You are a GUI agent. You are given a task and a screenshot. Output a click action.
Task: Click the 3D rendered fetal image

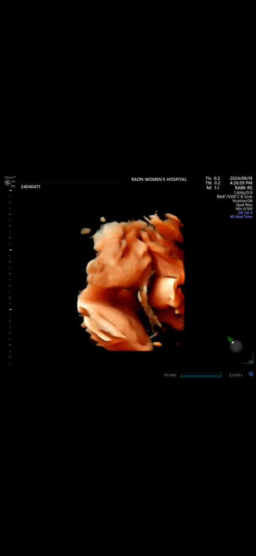tap(131, 282)
